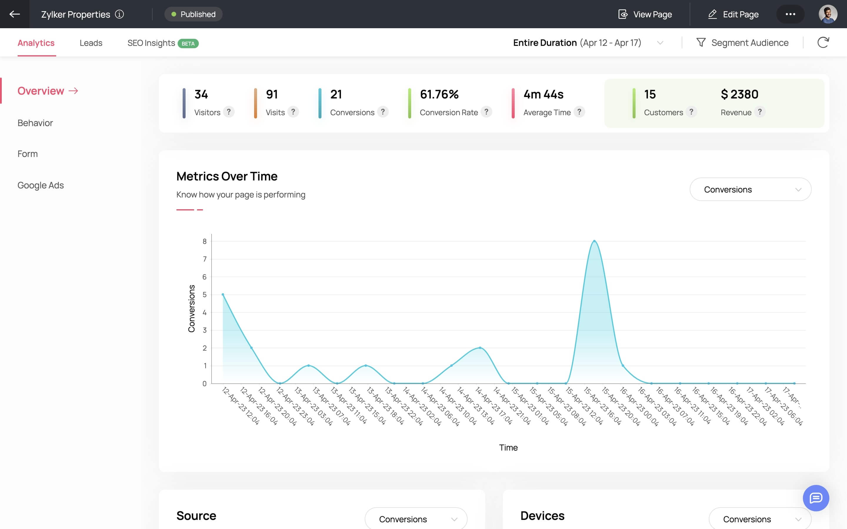The width and height of the screenshot is (847, 529).
Task: Click the Published status indicator
Action: (193, 14)
